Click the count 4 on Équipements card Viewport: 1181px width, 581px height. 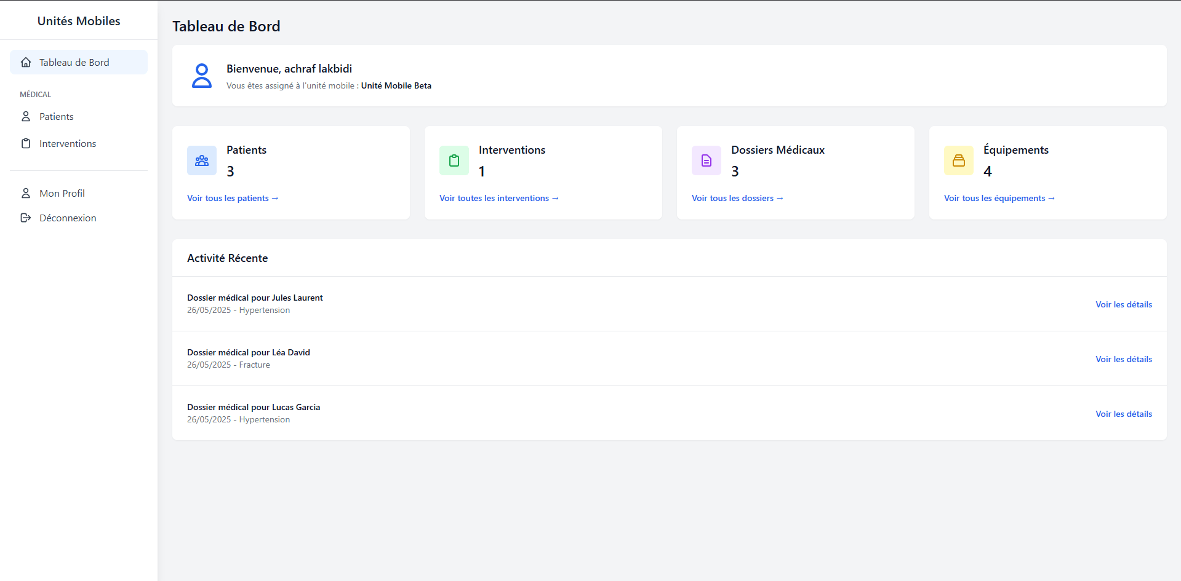pos(988,172)
